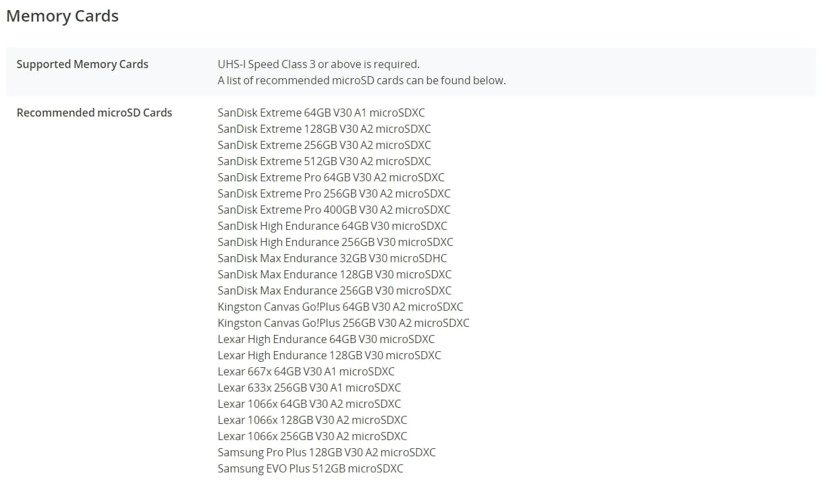Select text UHS-I Speed Class 3 or above is required
This screenshot has height=494, width=826.
[319, 64]
